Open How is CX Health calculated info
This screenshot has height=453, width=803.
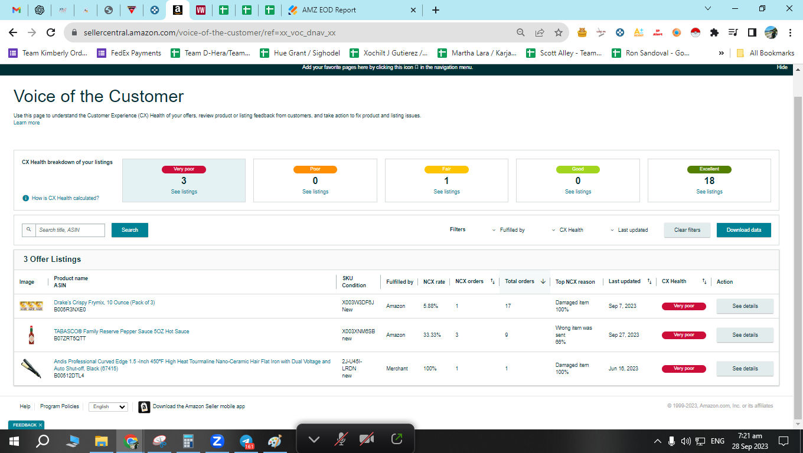point(61,198)
